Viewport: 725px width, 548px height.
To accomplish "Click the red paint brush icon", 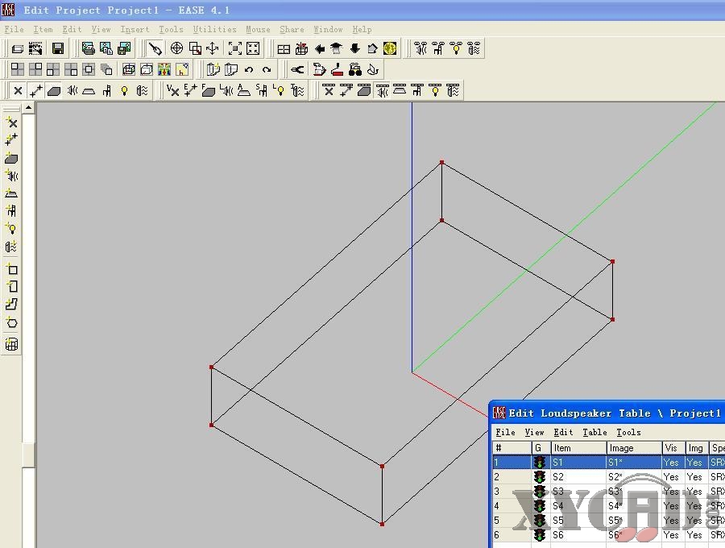I will click(337, 70).
